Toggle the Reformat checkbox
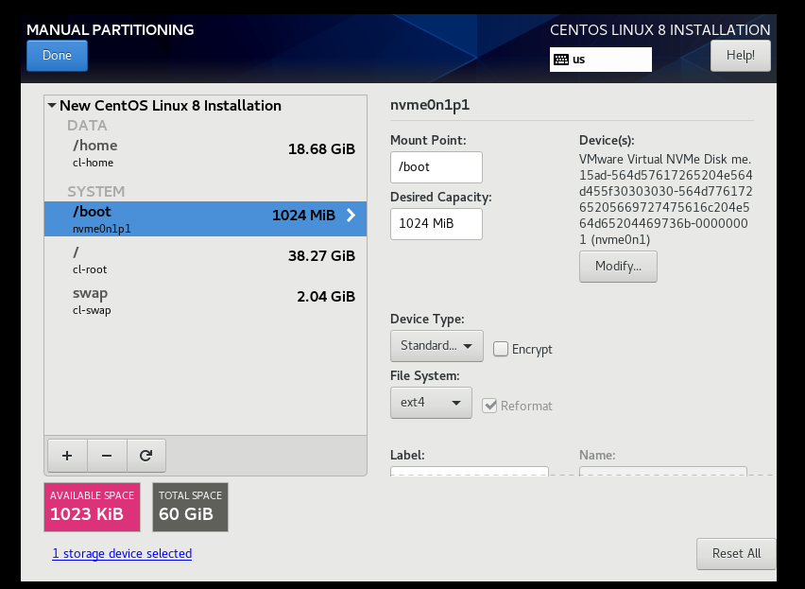Screen dimensions: 805x589 click(489, 406)
